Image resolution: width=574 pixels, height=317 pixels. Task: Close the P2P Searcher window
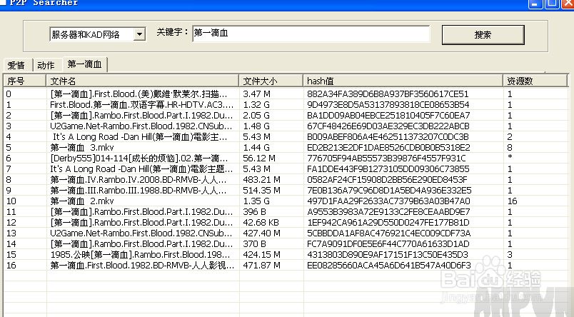568,4
